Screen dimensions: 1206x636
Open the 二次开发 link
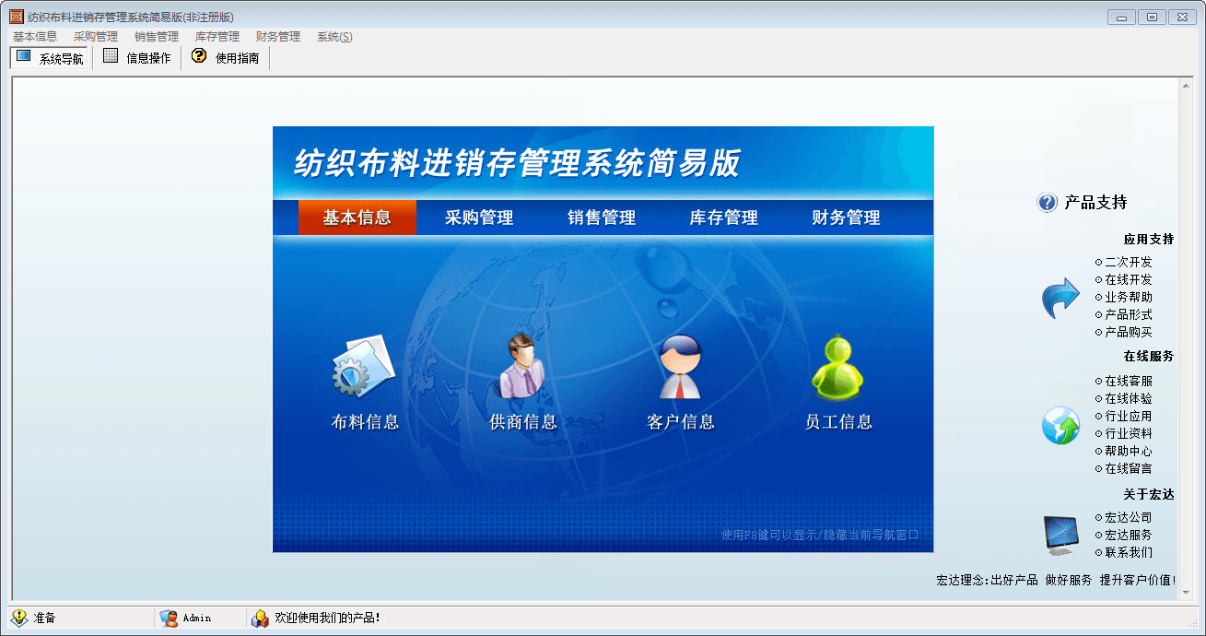pos(1129,262)
